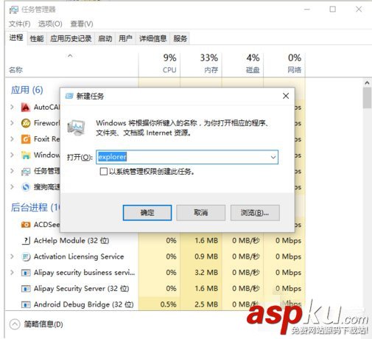Expand the 任务管理器 process group
This screenshot has width=372, height=339.
tap(12, 171)
